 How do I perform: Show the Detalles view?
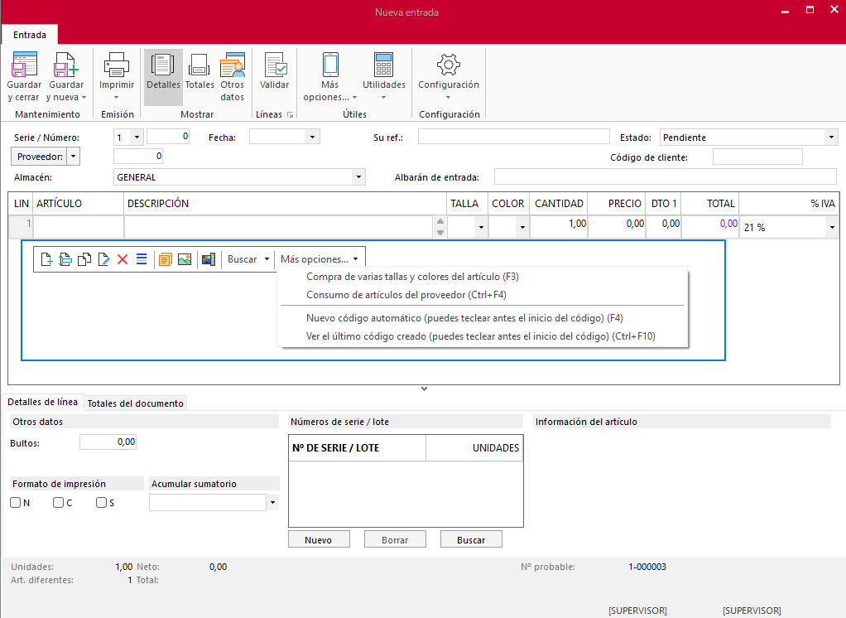pos(163,77)
